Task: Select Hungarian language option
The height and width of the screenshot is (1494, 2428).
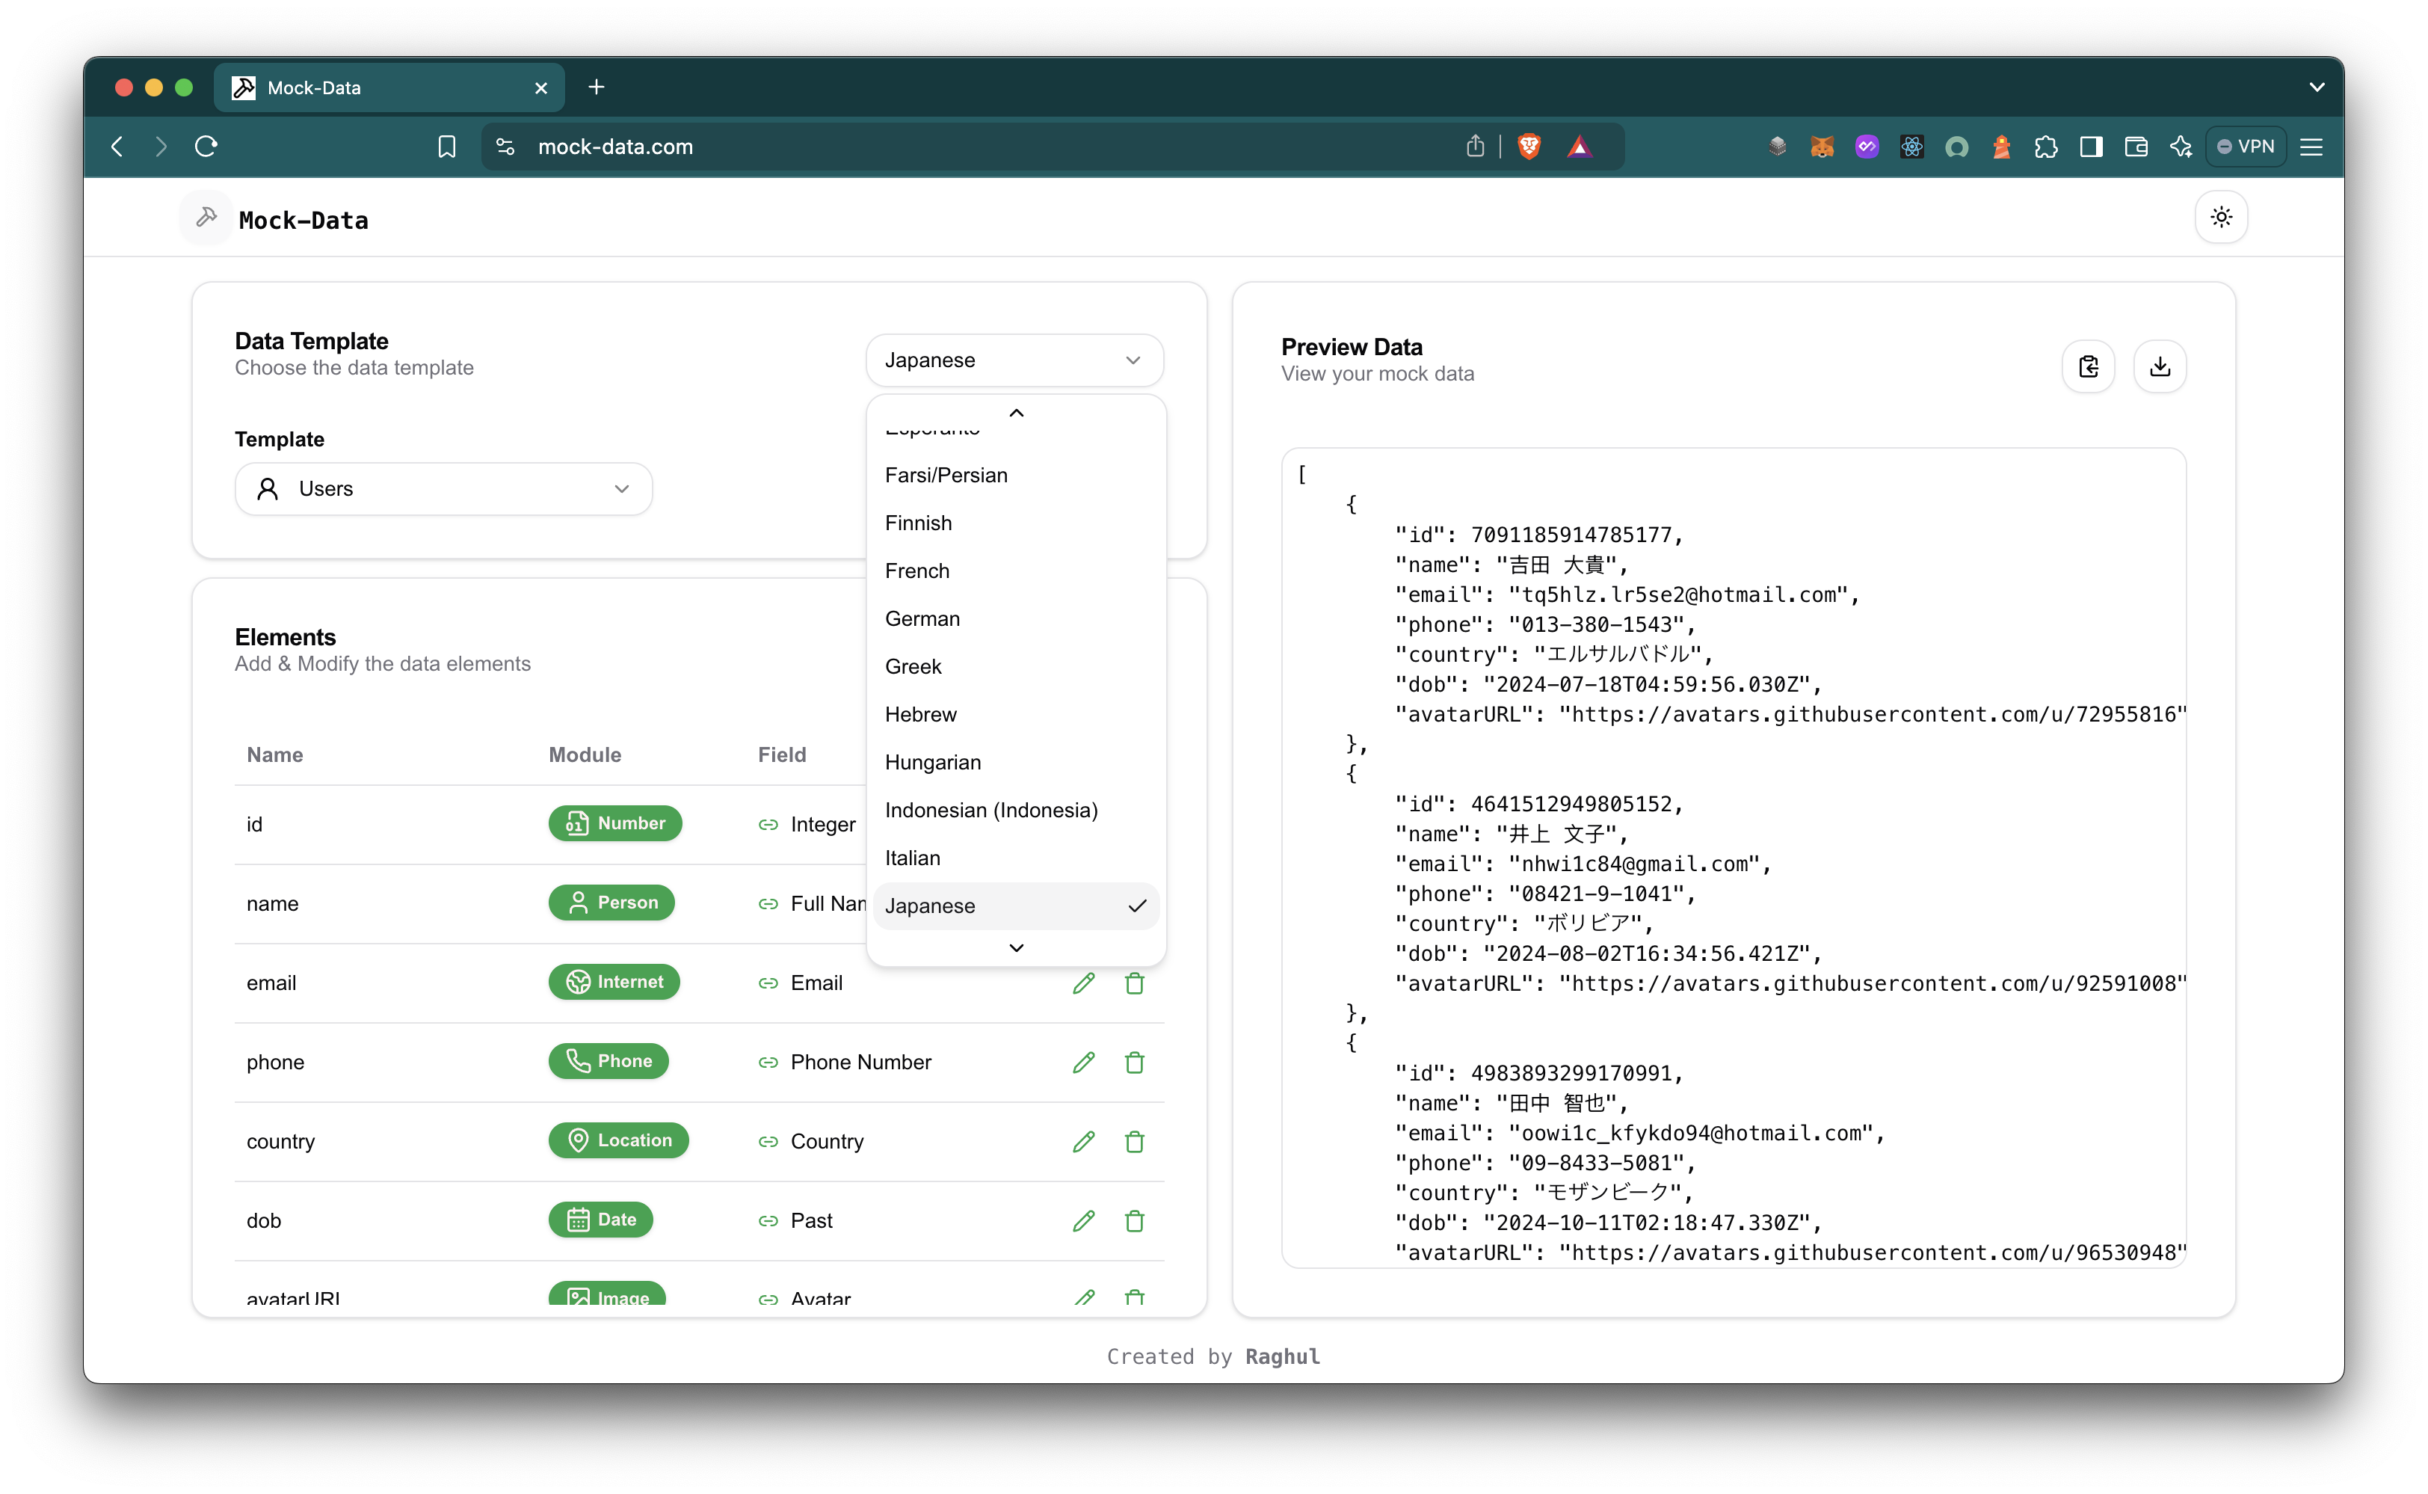Action: [x=1015, y=762]
